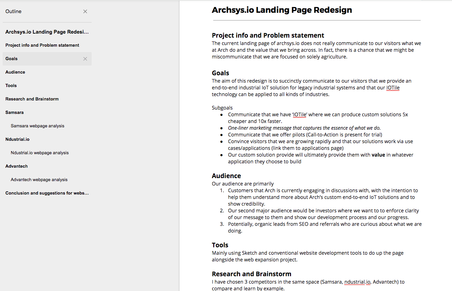Image resolution: width=452 pixels, height=291 pixels.
Task: Select Goals in the outline
Action: tap(11, 59)
